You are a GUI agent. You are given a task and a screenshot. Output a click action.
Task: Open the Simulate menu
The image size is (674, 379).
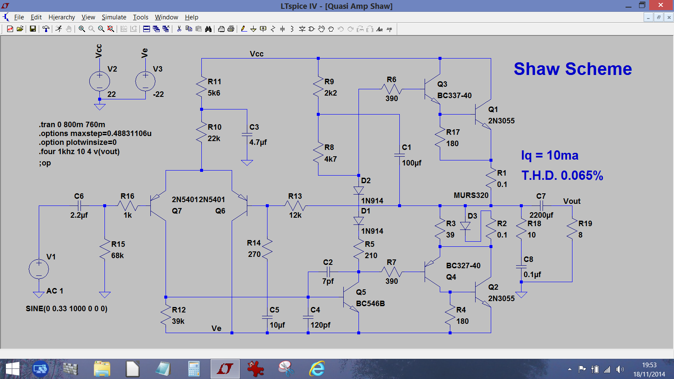click(x=114, y=17)
